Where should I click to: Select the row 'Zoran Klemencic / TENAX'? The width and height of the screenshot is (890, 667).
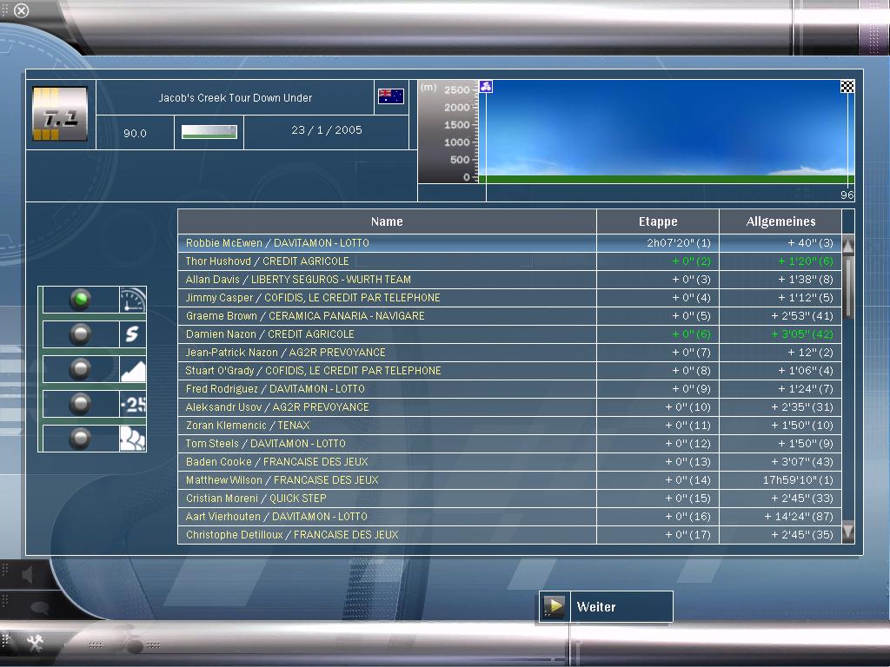pyautogui.click(x=509, y=425)
